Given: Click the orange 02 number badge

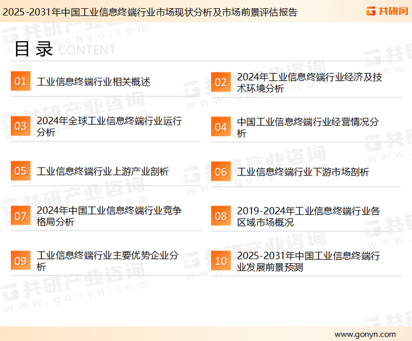Looking at the screenshot, I should click(x=221, y=82).
